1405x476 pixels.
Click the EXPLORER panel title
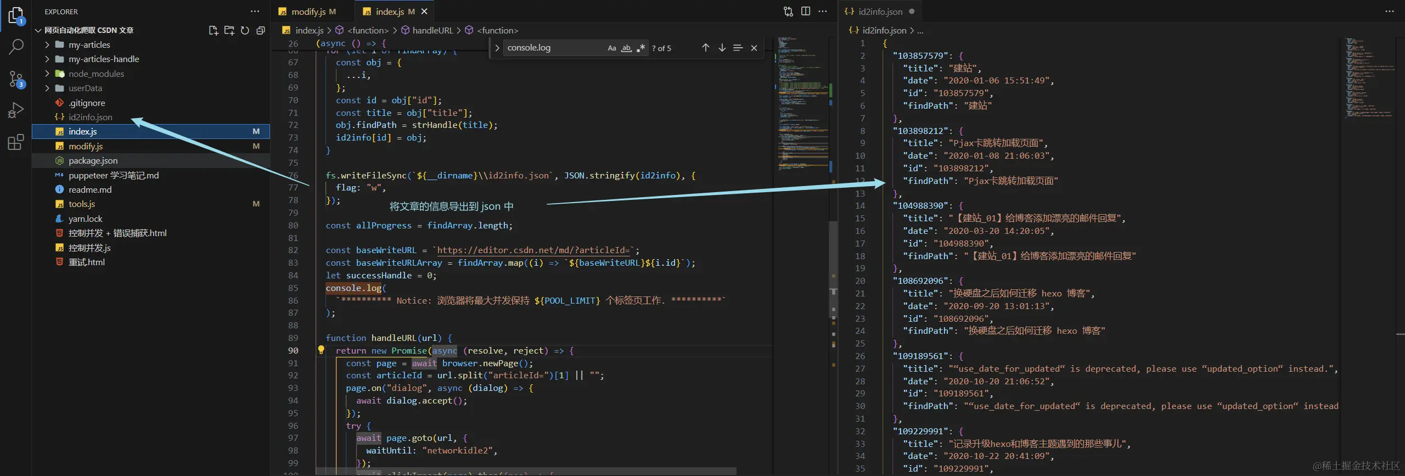61,12
